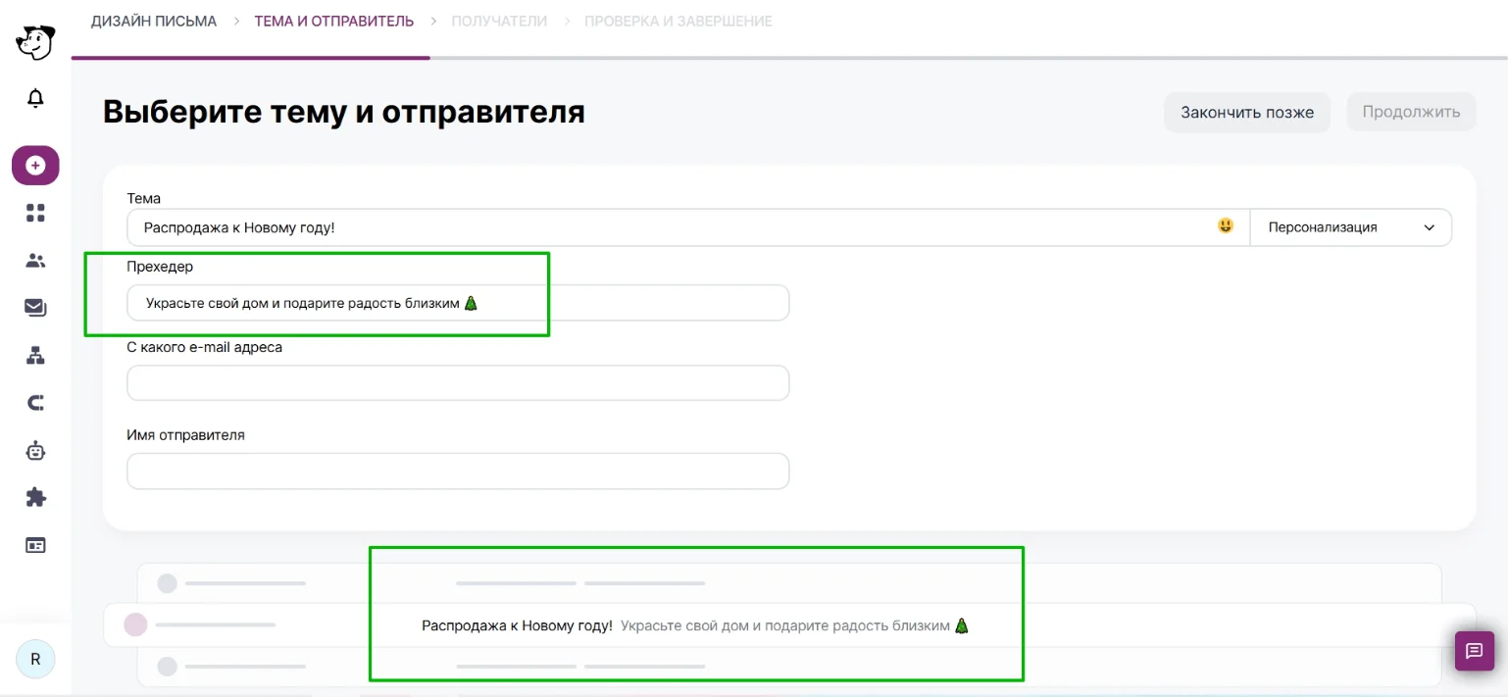Click the purple plus create button

point(35,166)
